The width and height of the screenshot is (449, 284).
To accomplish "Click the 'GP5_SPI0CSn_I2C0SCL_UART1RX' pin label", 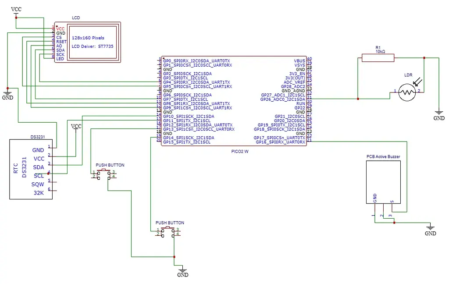I will 198,86.
